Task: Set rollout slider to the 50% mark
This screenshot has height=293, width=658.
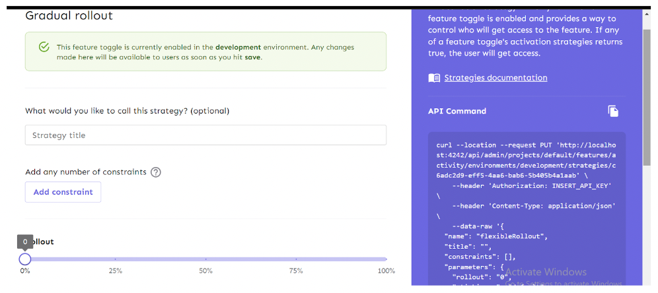Action: click(205, 259)
